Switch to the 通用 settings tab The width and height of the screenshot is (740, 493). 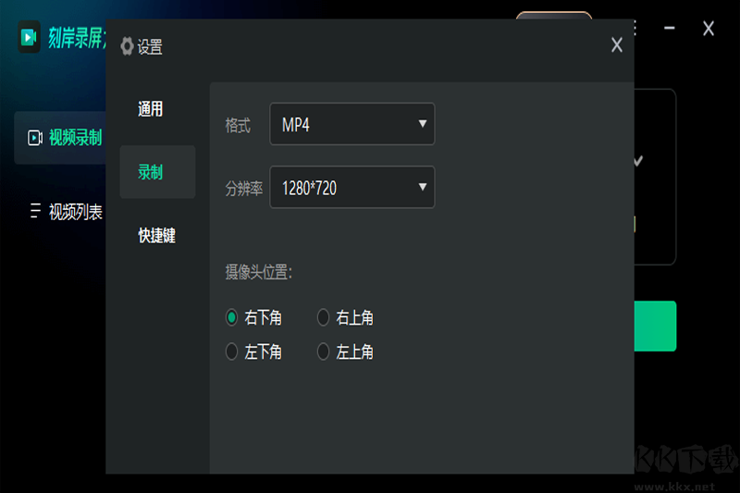tap(150, 109)
